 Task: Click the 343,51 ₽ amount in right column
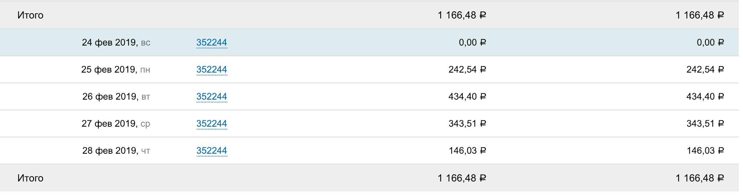pyautogui.click(x=705, y=124)
